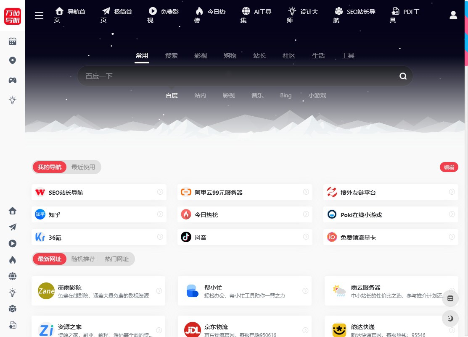Open 导航首页 in top navigation

click(x=70, y=16)
